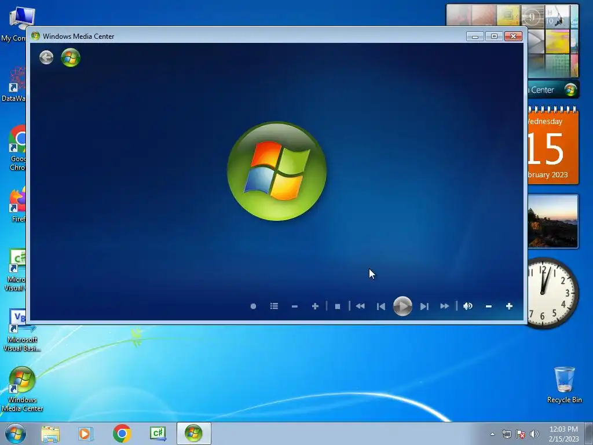
Task: Raise volume with the volume plus button
Action: tap(509, 306)
